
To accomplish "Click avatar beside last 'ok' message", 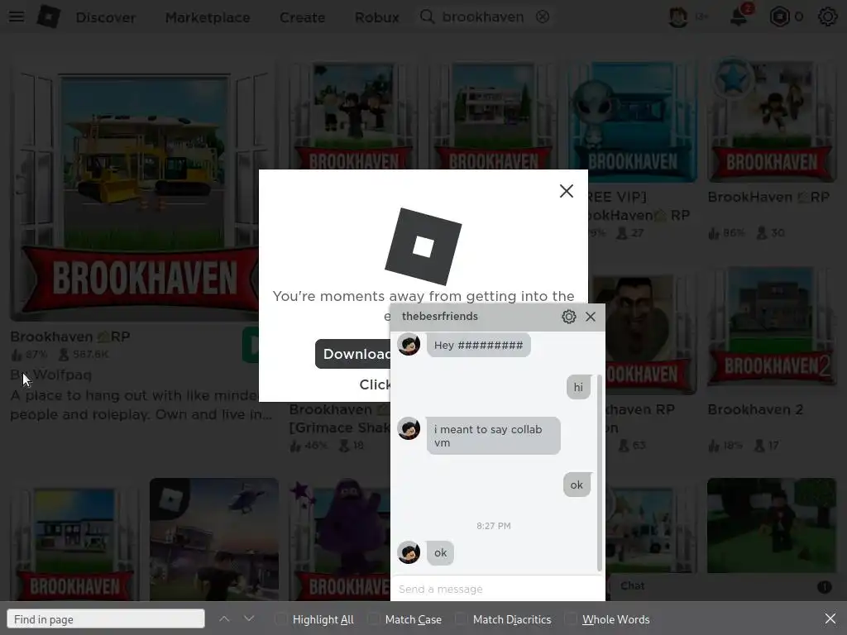I will coord(409,552).
